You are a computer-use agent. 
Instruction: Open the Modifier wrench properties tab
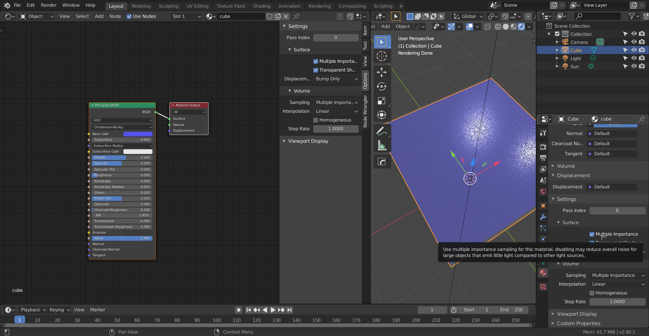click(x=543, y=217)
